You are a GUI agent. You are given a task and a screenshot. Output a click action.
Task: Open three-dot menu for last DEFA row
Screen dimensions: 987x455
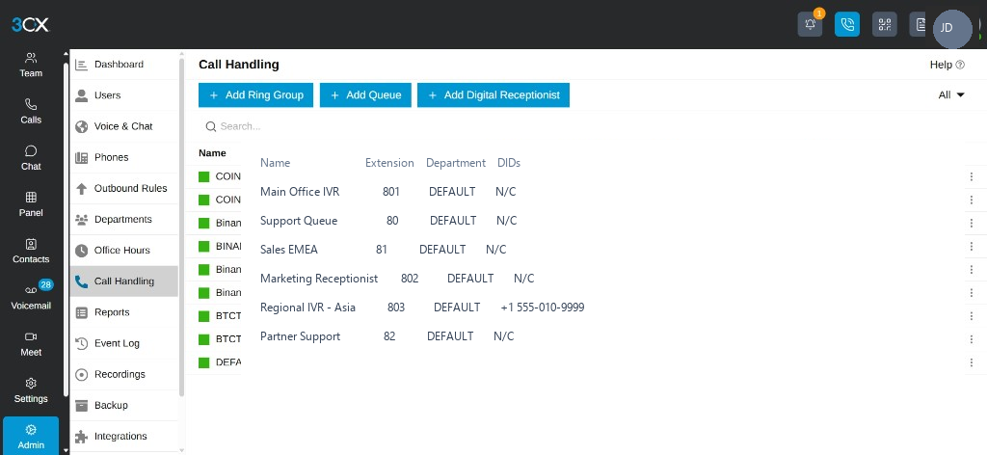pyautogui.click(x=972, y=362)
